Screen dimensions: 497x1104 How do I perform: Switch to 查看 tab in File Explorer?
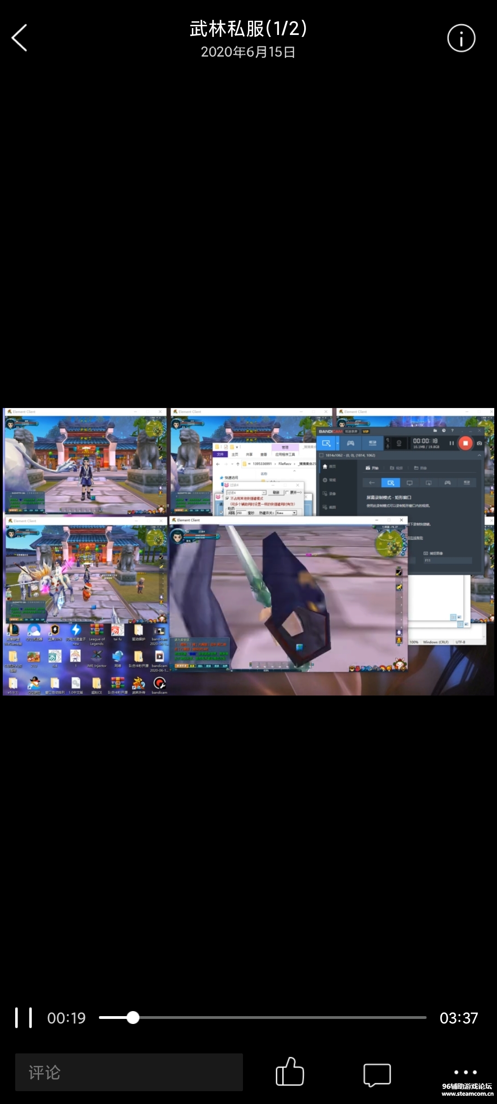(263, 454)
